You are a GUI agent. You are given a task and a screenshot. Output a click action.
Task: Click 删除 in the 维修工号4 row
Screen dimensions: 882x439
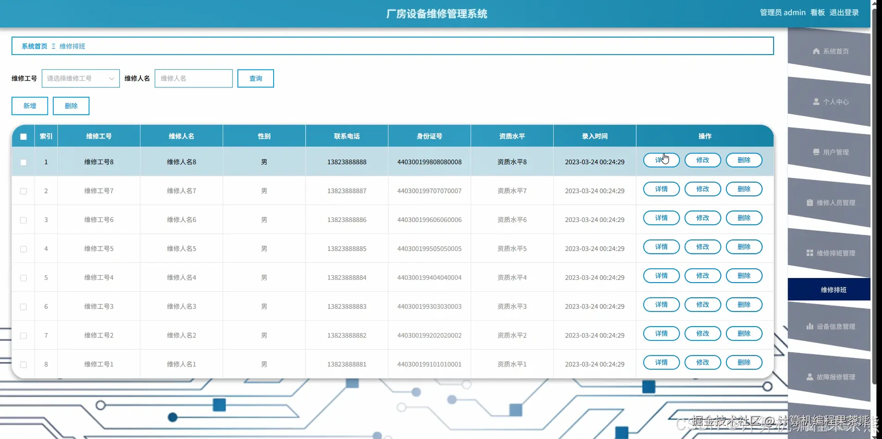pyautogui.click(x=744, y=276)
